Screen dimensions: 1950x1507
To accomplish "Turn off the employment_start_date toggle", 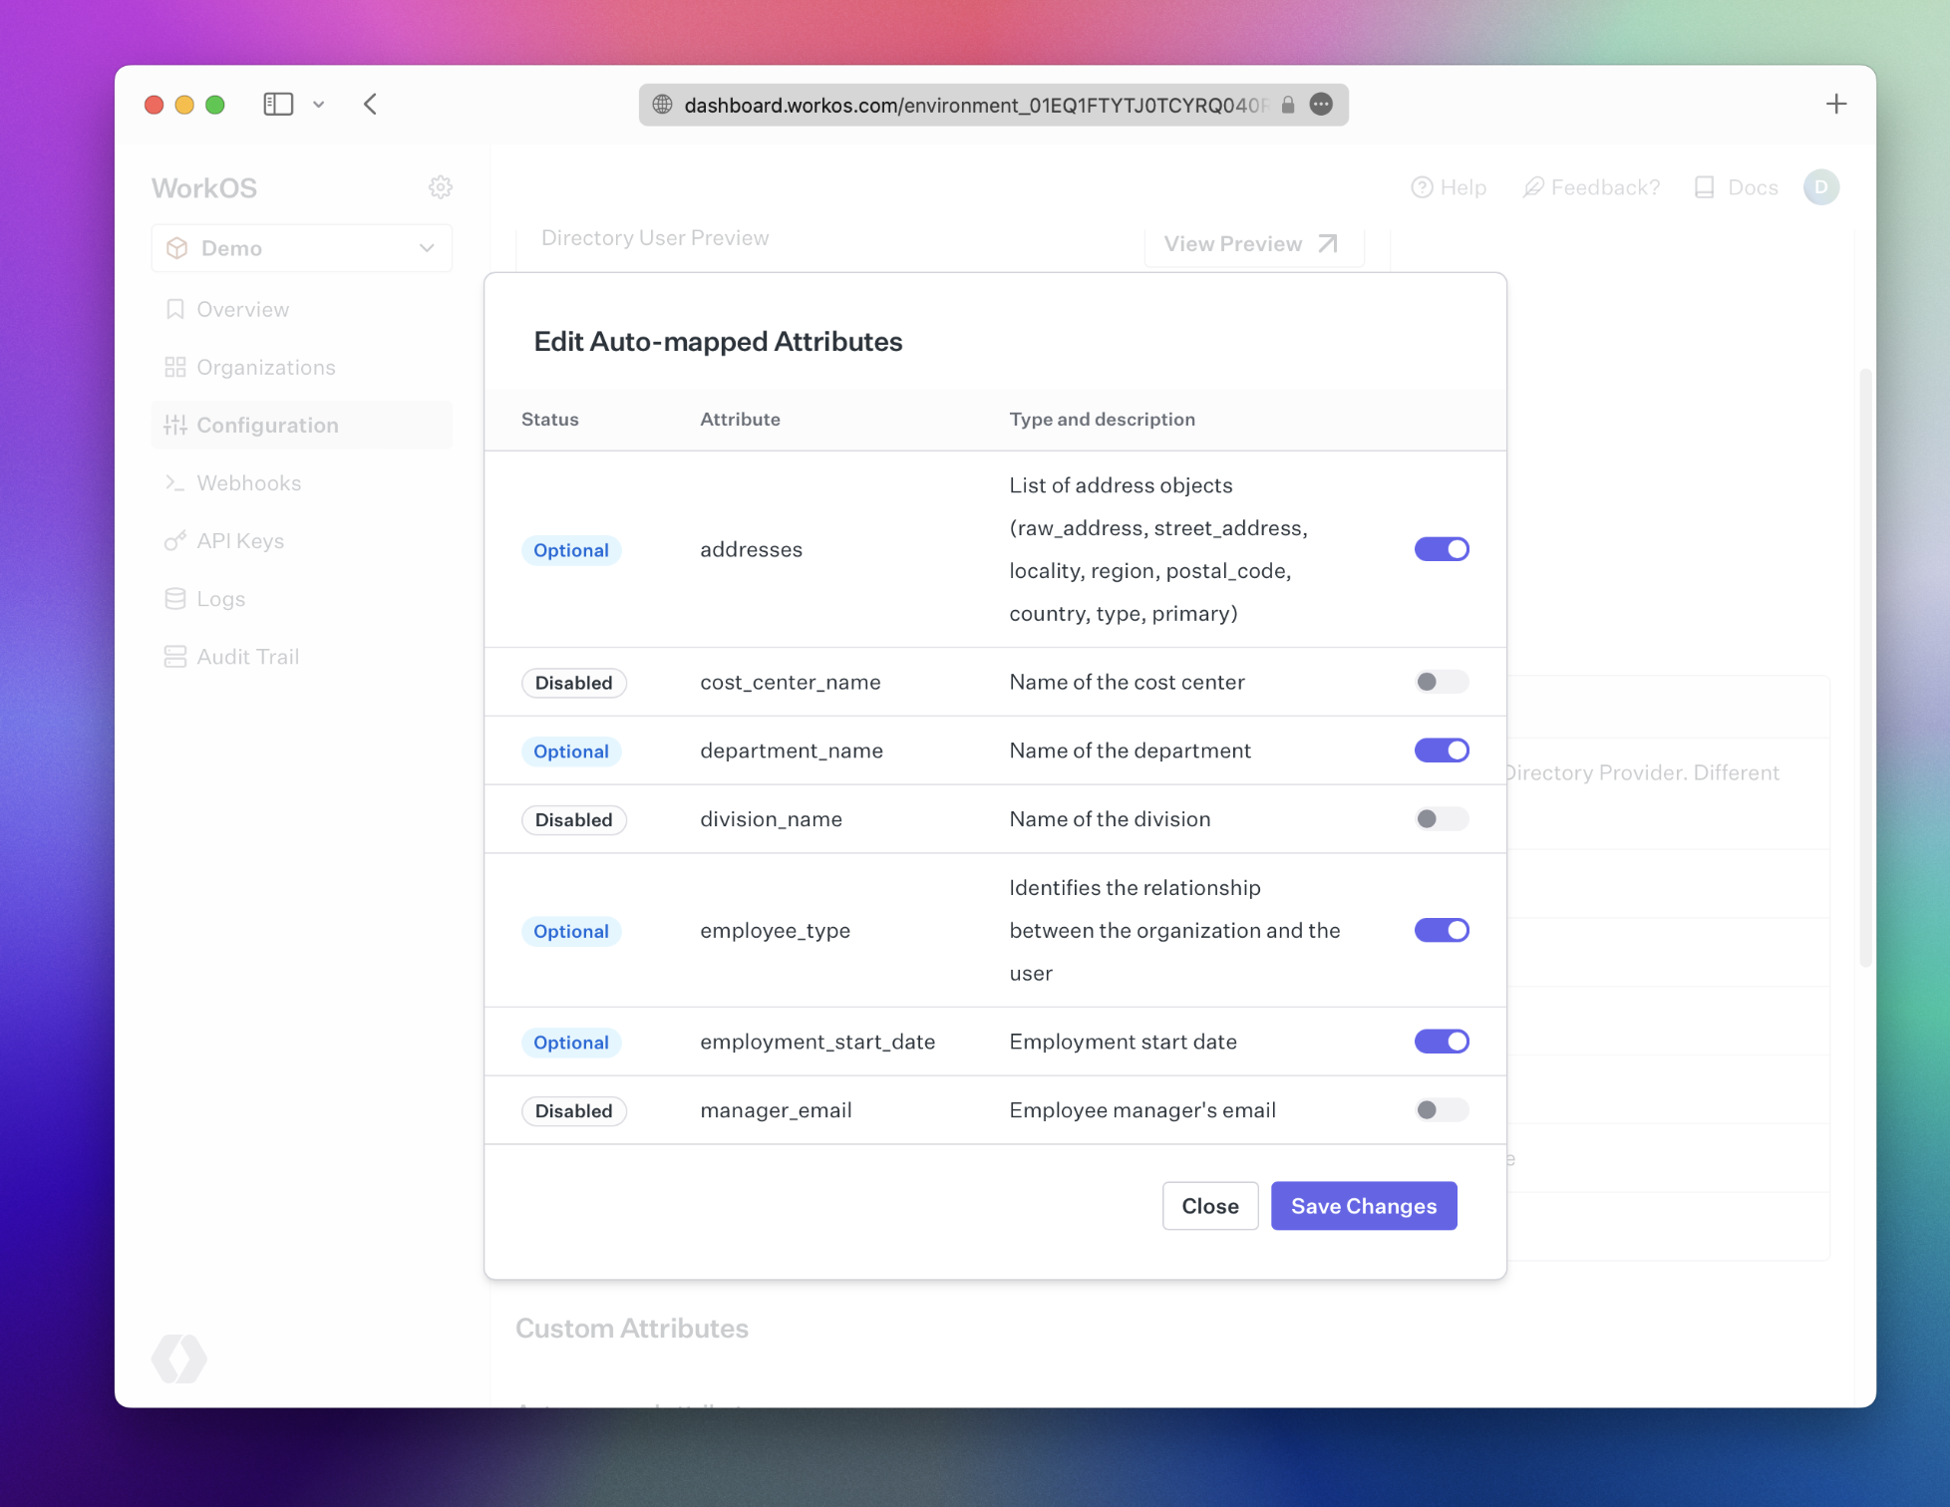I will (1441, 1042).
